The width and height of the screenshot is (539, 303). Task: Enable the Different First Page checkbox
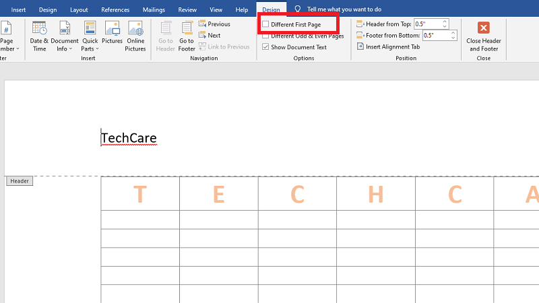click(x=265, y=24)
